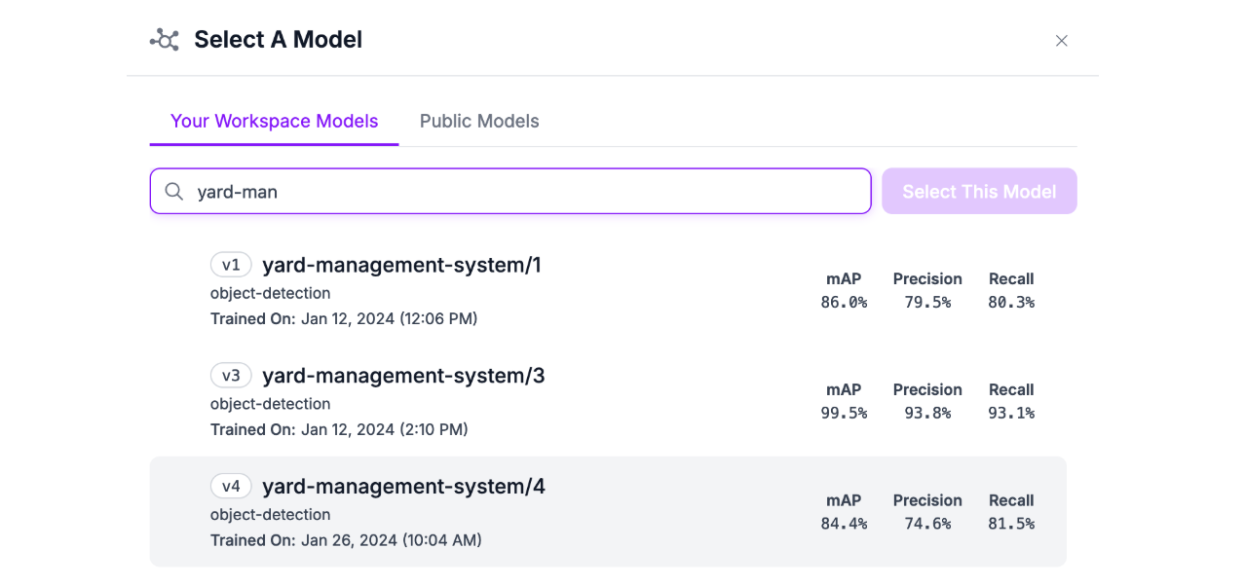This screenshot has height=586, width=1245.
Task: Click the v4 version badge
Action: [x=231, y=487]
